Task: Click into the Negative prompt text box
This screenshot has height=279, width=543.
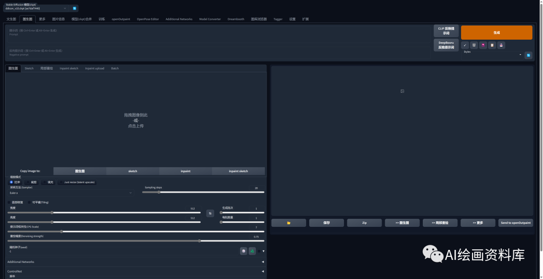Action: tap(219, 53)
